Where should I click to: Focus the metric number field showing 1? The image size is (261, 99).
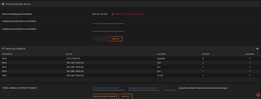pyautogui.click(x=170, y=88)
